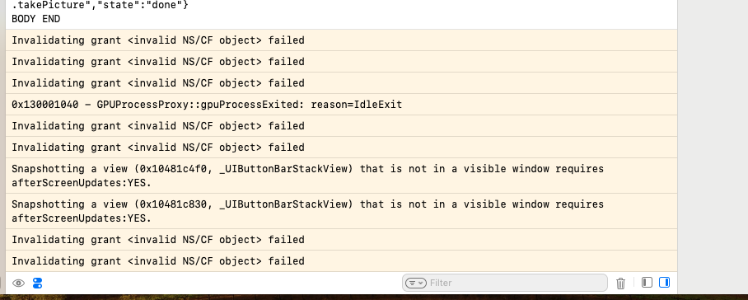Select Invalidating grant line right above first Snapshotting message
The image size is (748, 300).
point(342,148)
